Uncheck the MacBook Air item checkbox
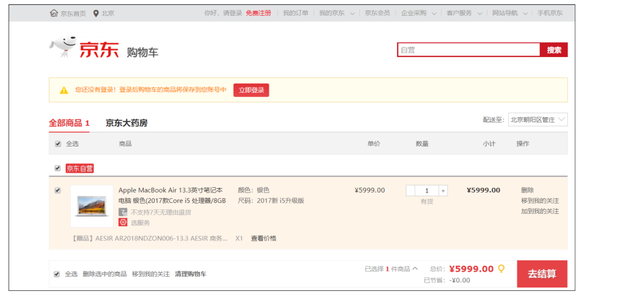Viewport: 621px width, 298px height. pyautogui.click(x=58, y=190)
